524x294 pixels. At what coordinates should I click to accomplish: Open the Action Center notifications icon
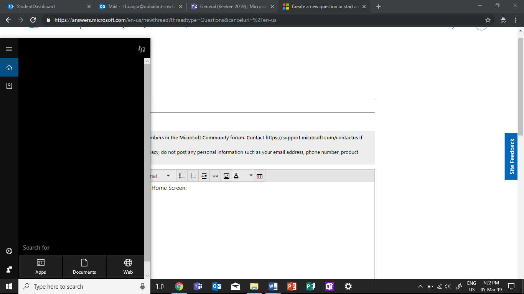click(x=511, y=286)
